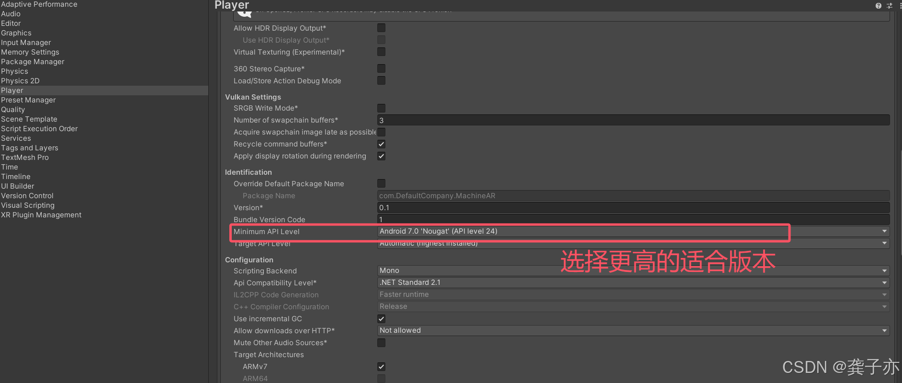The width and height of the screenshot is (902, 383).
Task: Click Bundle Version Code input field
Action: point(633,219)
